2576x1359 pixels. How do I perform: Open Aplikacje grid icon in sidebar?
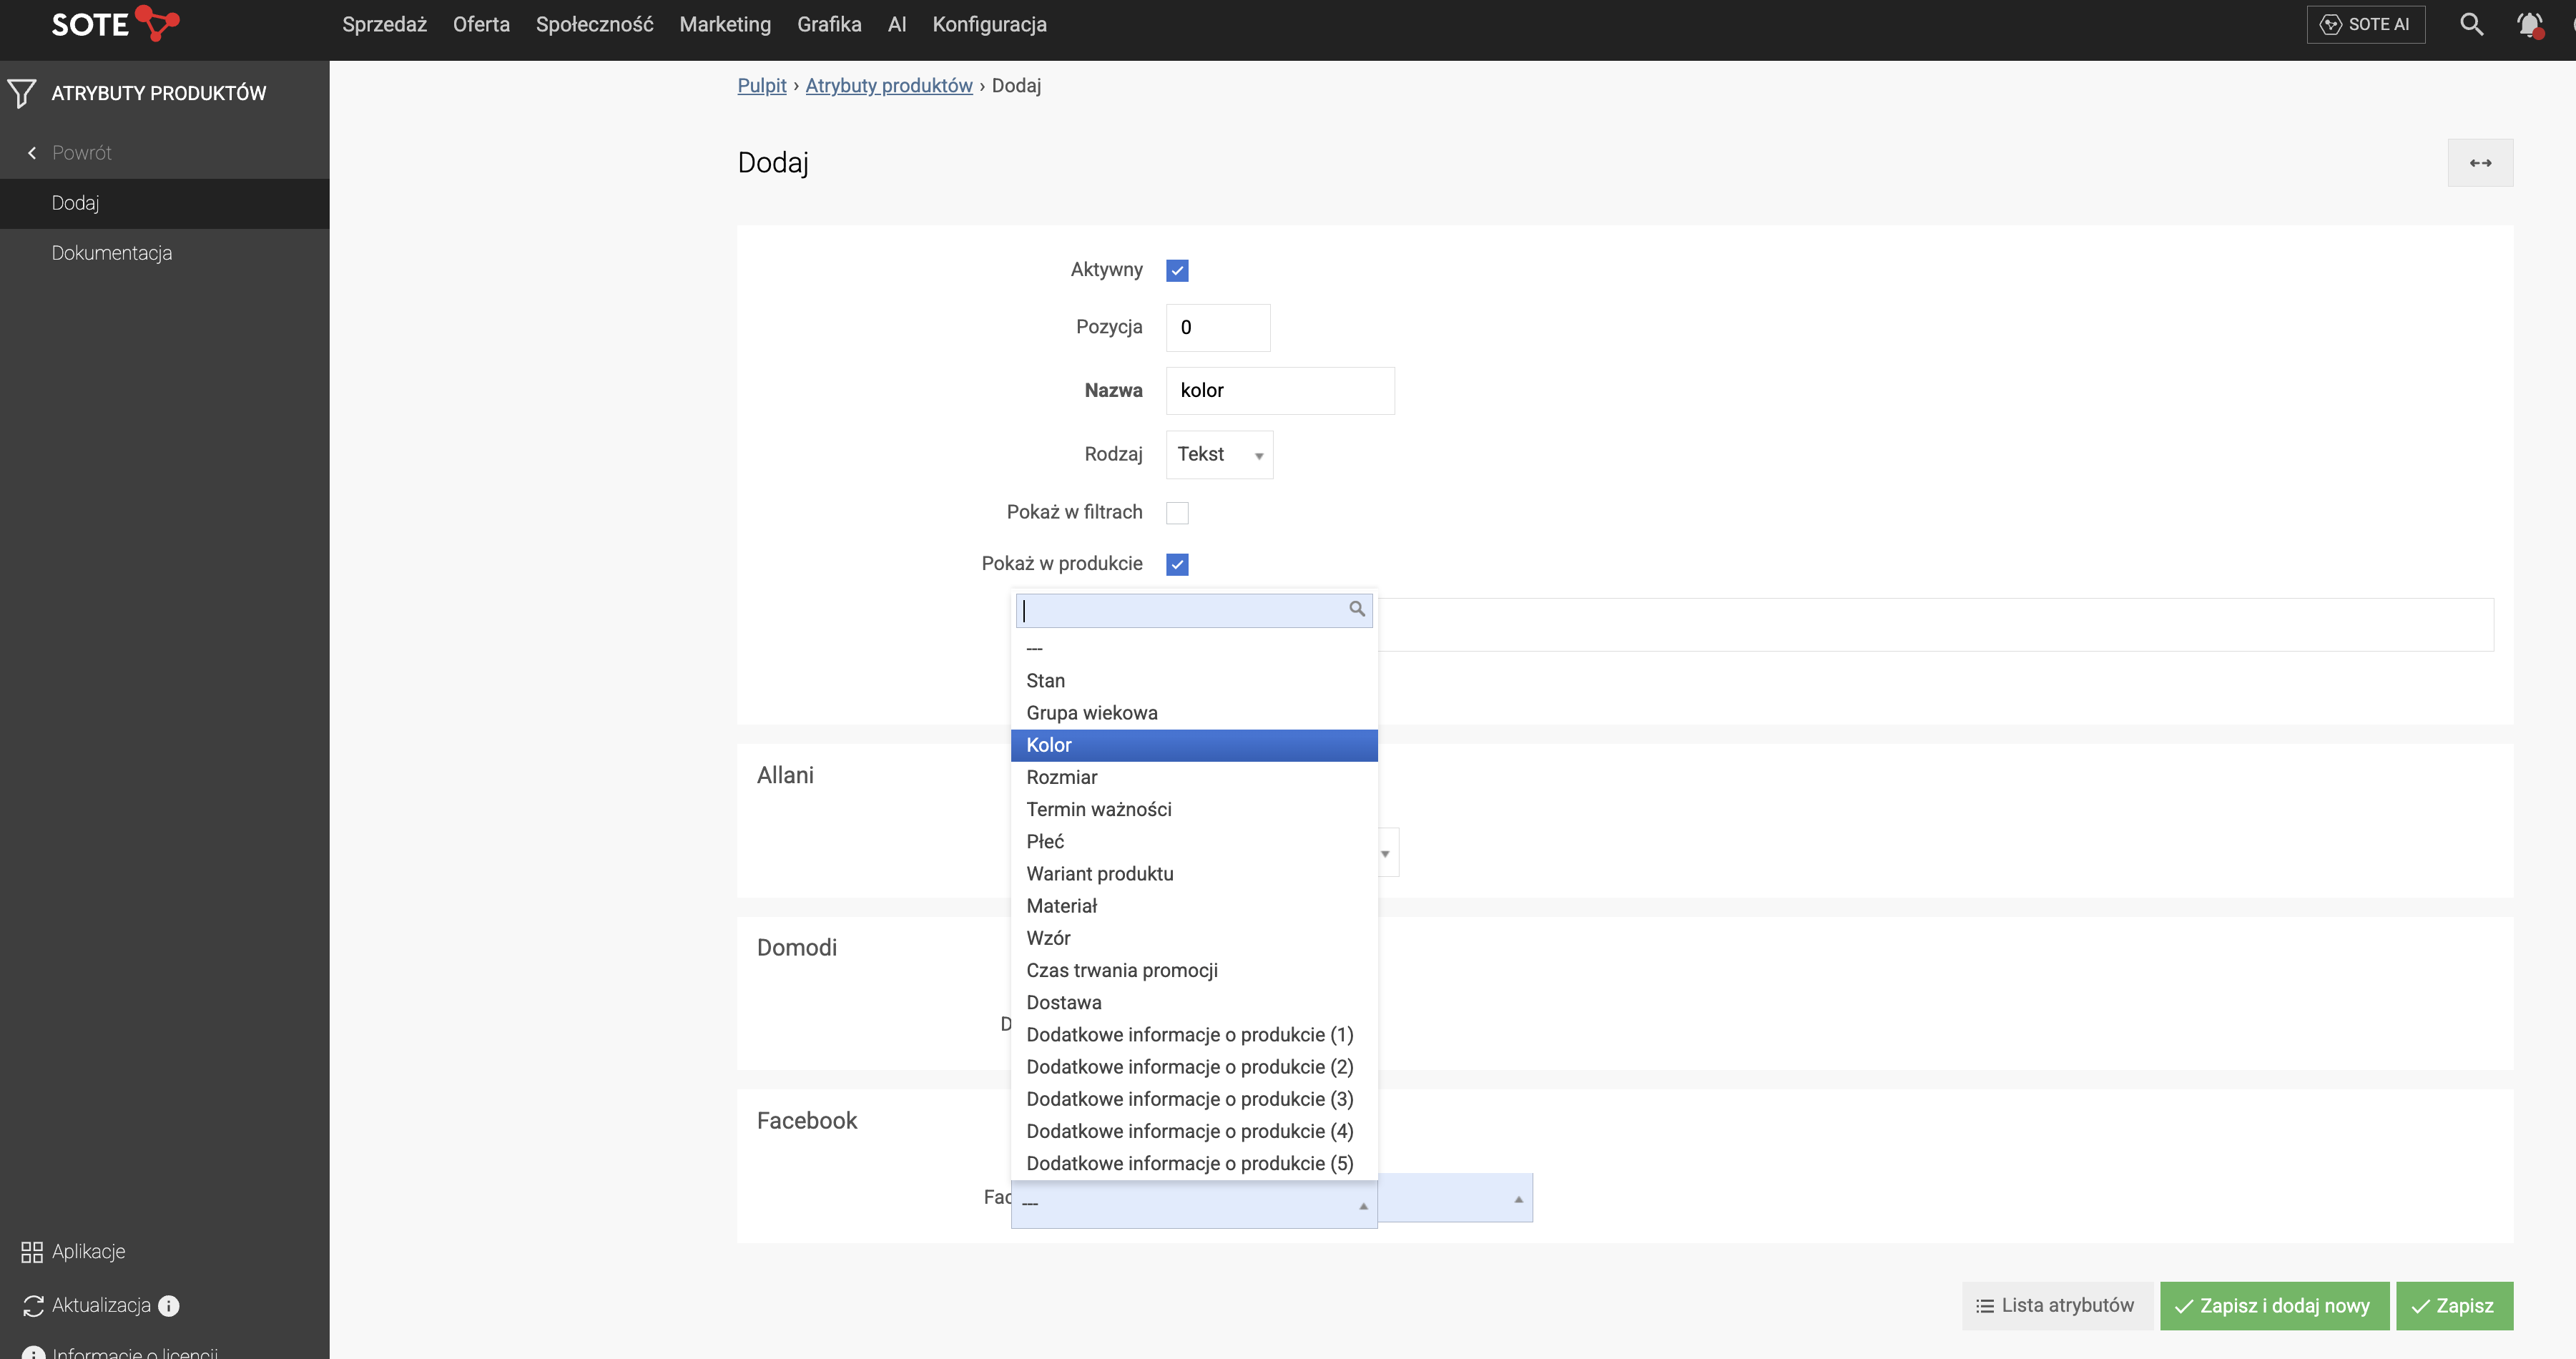(32, 1252)
